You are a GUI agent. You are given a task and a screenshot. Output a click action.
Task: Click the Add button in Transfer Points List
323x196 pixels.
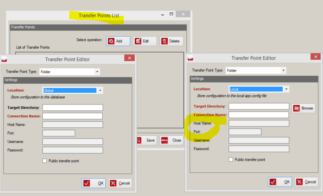point(118,41)
